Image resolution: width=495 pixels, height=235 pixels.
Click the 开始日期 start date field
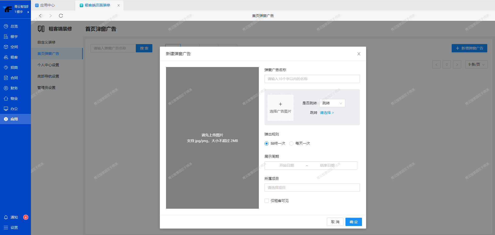click(x=286, y=165)
